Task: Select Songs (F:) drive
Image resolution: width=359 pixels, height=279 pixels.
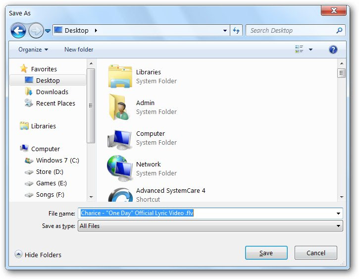Action: [50, 195]
